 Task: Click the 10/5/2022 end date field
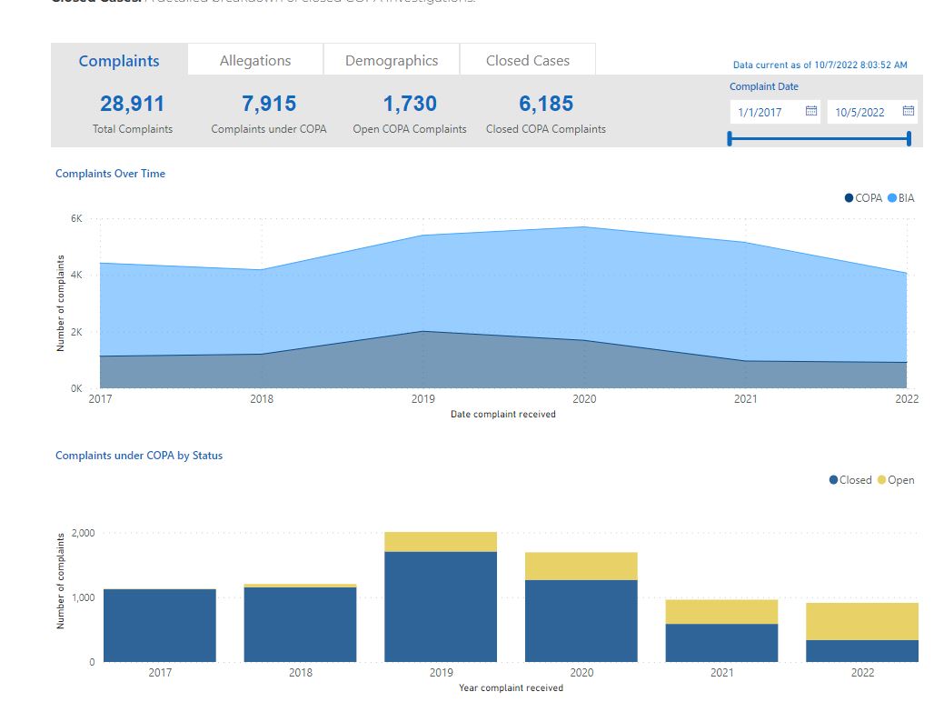tap(872, 112)
